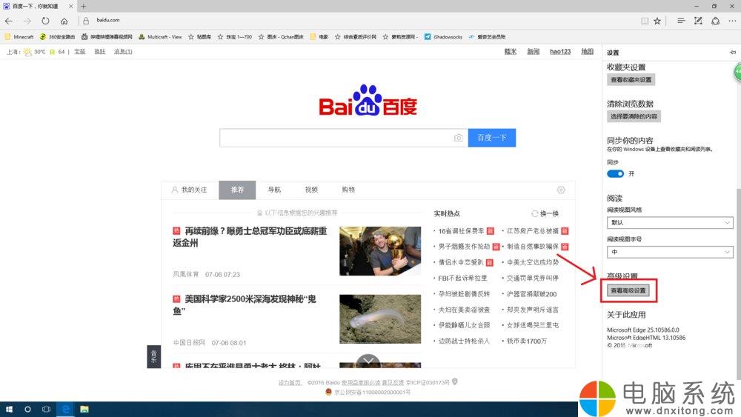The height and width of the screenshot is (417, 741).
Task: Click 查看高级设置 button
Action: point(628,290)
